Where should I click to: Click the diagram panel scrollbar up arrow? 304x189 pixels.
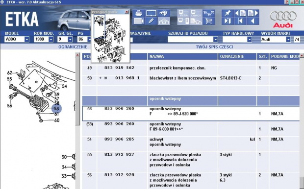pos(77,55)
